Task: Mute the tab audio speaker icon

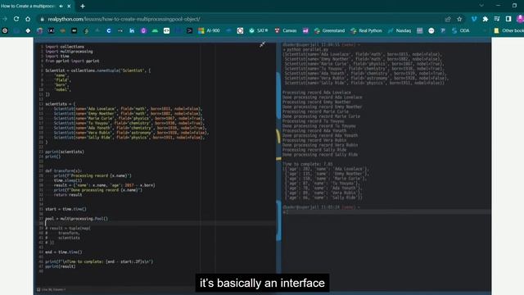Action: tap(61, 6)
